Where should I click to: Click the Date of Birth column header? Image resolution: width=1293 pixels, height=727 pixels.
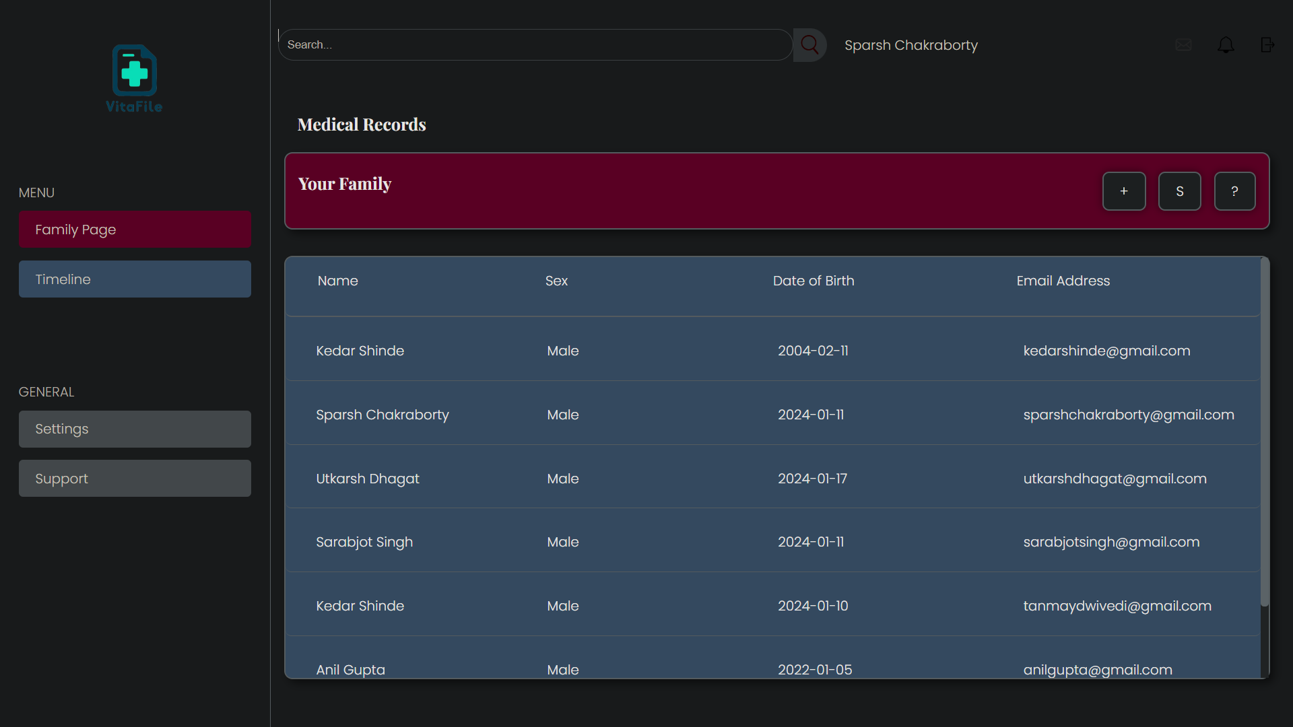[813, 281]
